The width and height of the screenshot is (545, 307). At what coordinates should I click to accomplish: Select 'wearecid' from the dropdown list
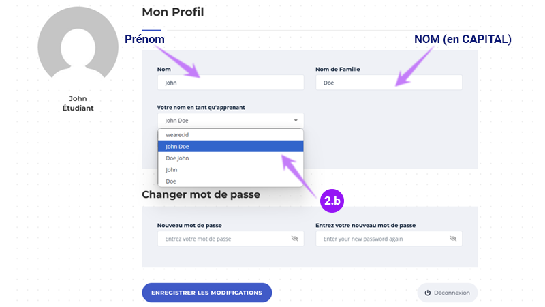point(230,134)
